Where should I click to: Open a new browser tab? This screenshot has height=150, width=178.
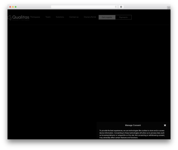[x=169, y=8]
